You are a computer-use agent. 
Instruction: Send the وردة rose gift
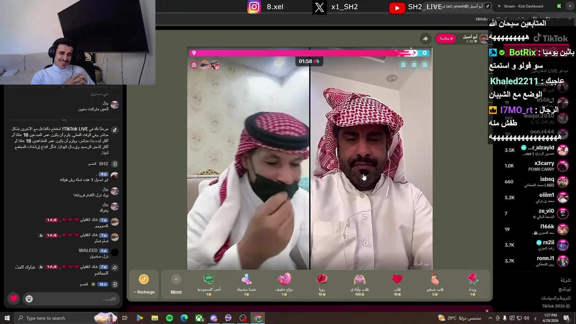472,284
